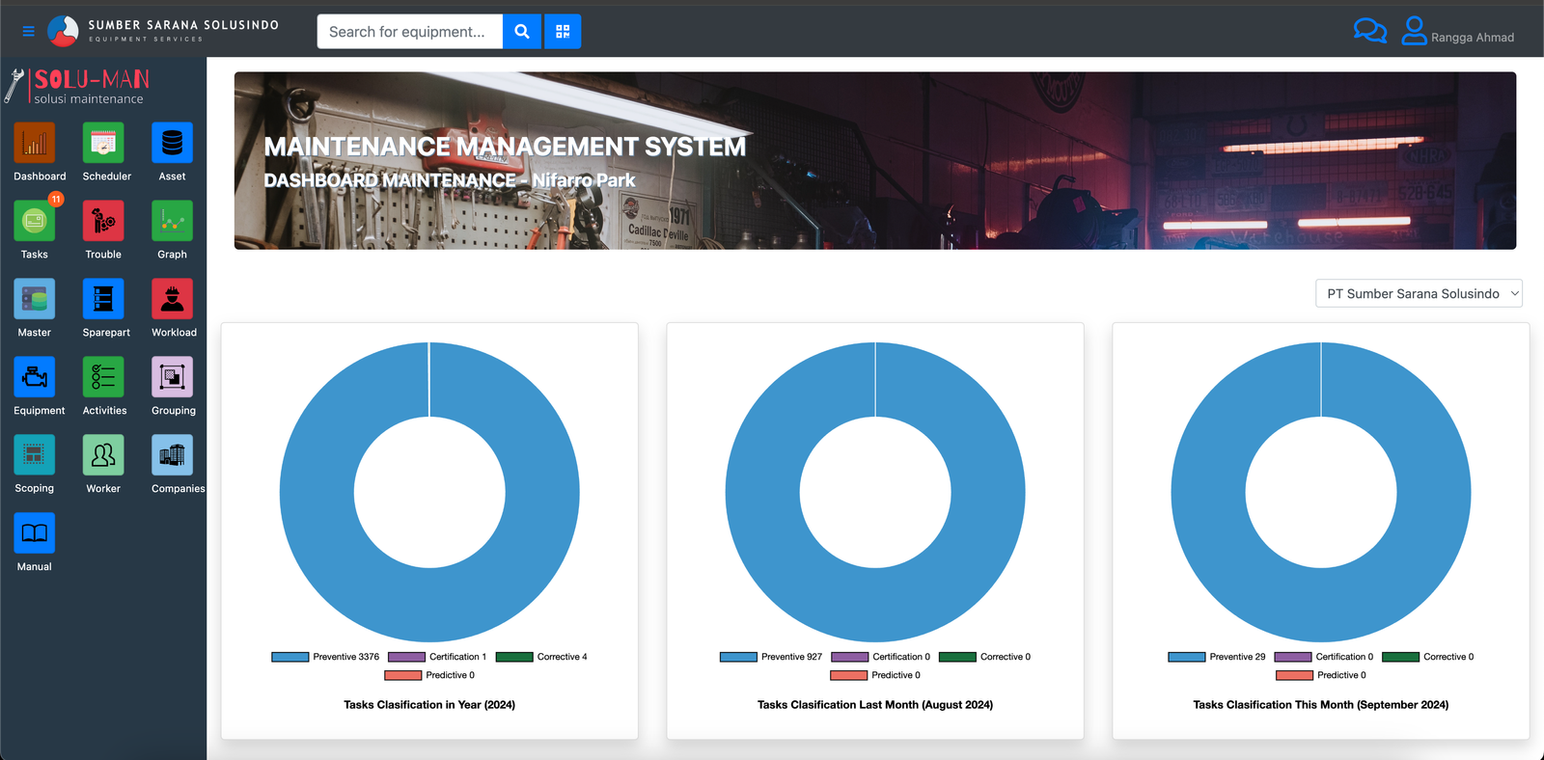Open the Scoping module icon
The width and height of the screenshot is (1544, 760).
35,455
